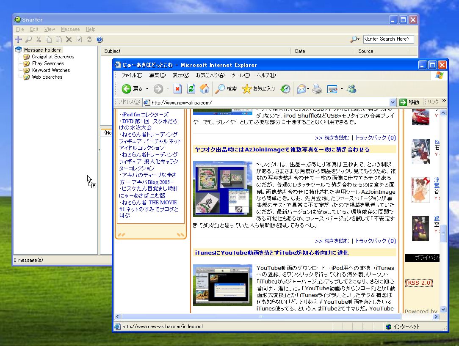The image size is (459, 346).
Task: Click the scissors Cut icon in Snarfer
Action: (39, 39)
